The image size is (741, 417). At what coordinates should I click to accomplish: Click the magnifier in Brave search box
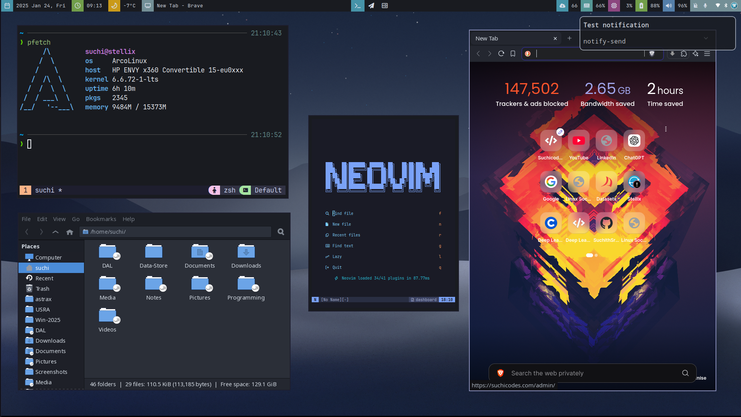(x=685, y=373)
